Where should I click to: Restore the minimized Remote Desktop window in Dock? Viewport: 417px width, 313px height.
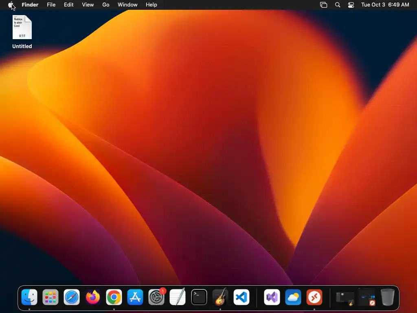[x=367, y=297]
